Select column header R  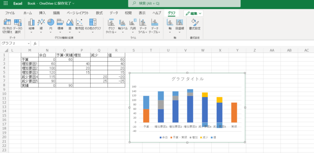click(116, 51)
